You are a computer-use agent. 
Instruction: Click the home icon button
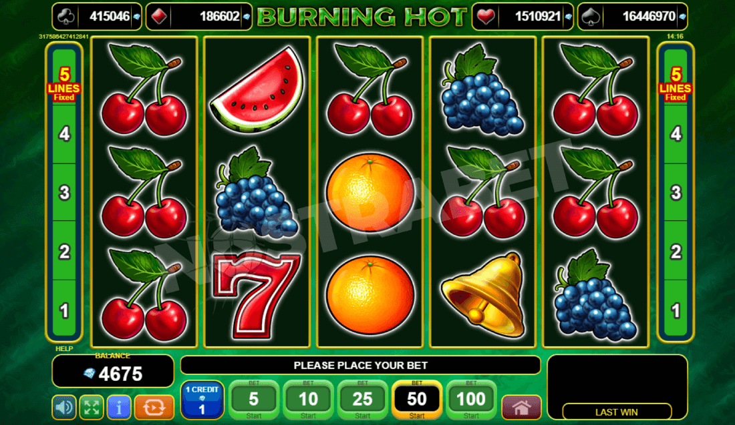click(521, 408)
